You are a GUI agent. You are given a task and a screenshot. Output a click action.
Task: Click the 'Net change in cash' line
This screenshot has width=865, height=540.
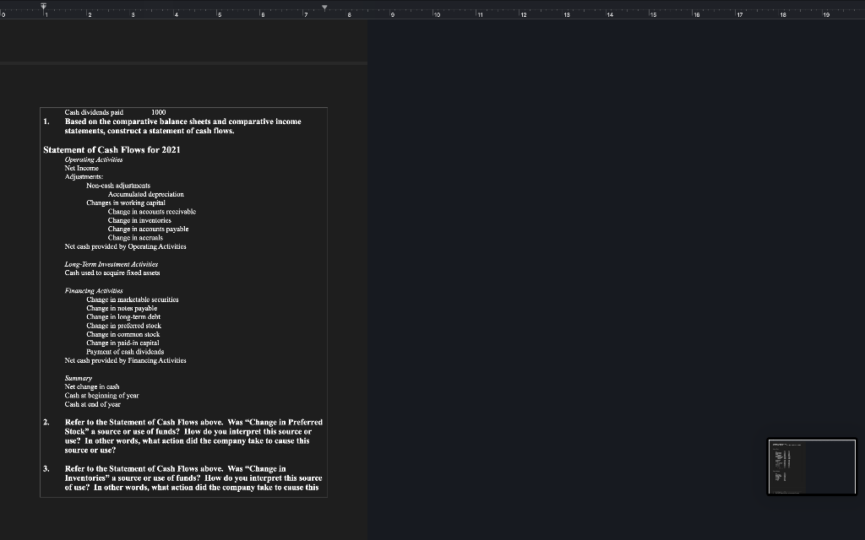(x=91, y=386)
